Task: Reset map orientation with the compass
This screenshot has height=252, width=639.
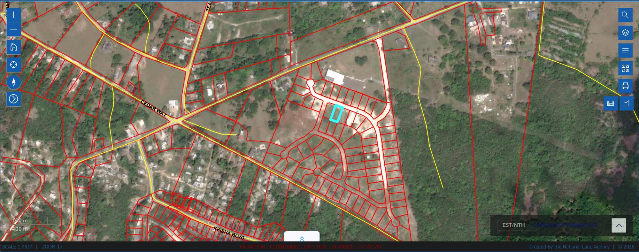Action: pyautogui.click(x=13, y=82)
